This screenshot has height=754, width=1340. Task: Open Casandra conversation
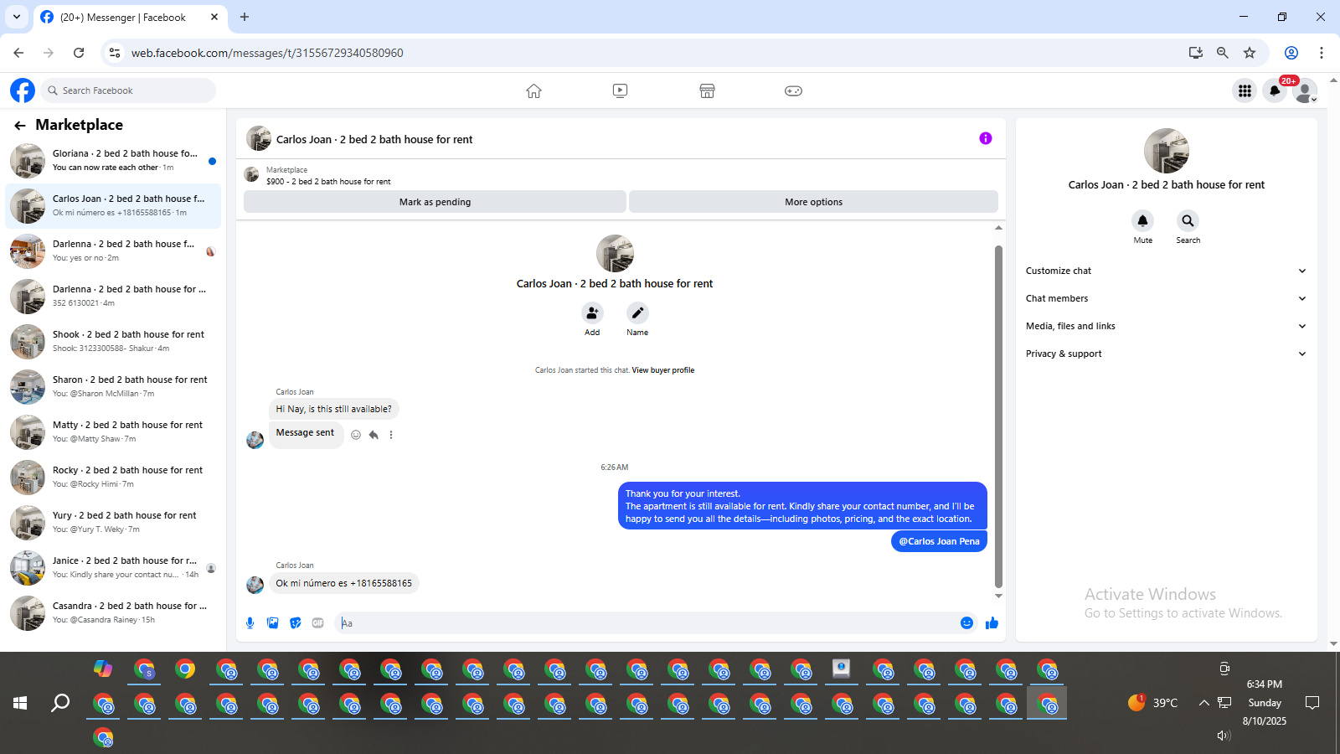(x=114, y=613)
